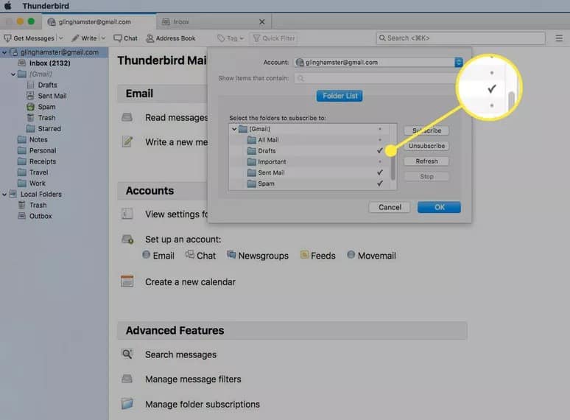Select the Personal folder
The image size is (570, 420).
43,150
